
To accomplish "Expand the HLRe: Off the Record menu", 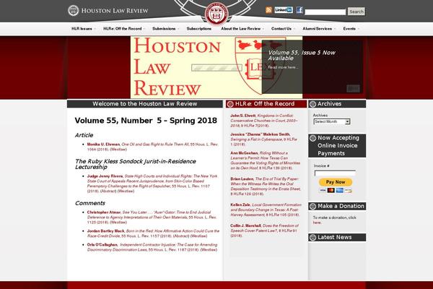I will click(124, 29).
